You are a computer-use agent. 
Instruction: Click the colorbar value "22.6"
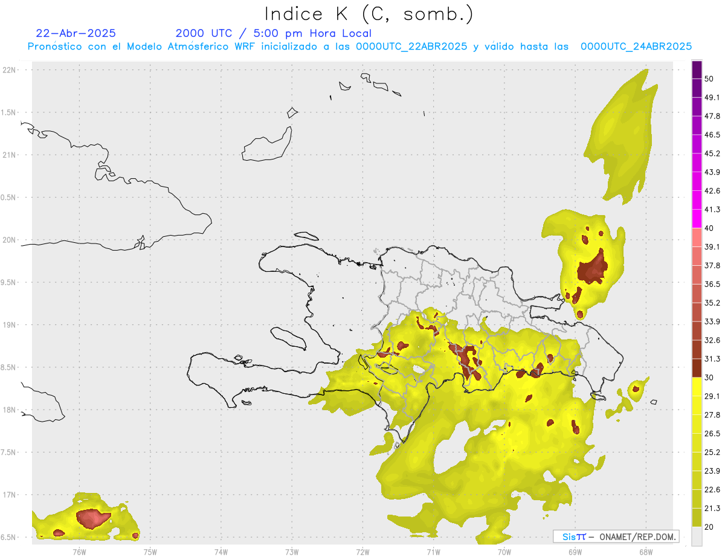click(x=712, y=490)
